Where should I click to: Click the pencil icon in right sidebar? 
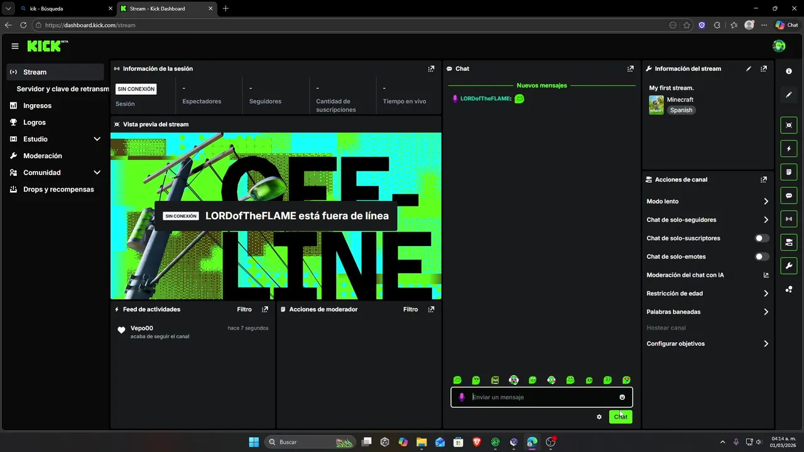click(x=789, y=95)
